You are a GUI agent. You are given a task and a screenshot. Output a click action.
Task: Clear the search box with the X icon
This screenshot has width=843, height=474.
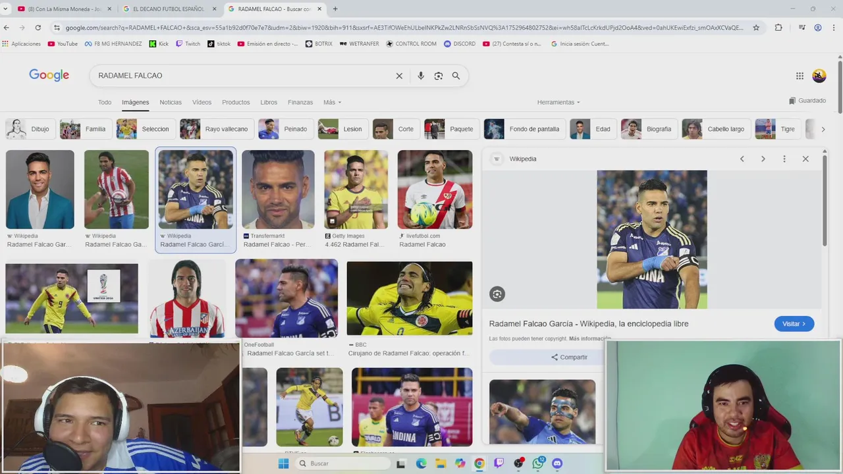399,76
